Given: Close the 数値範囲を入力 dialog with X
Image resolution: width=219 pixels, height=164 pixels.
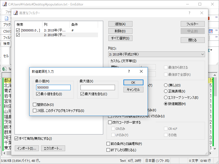Looking at the screenshot, I should click(141, 71).
